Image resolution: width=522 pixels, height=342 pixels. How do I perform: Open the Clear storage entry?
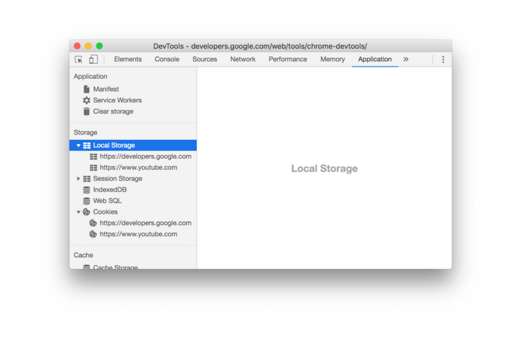pos(113,112)
